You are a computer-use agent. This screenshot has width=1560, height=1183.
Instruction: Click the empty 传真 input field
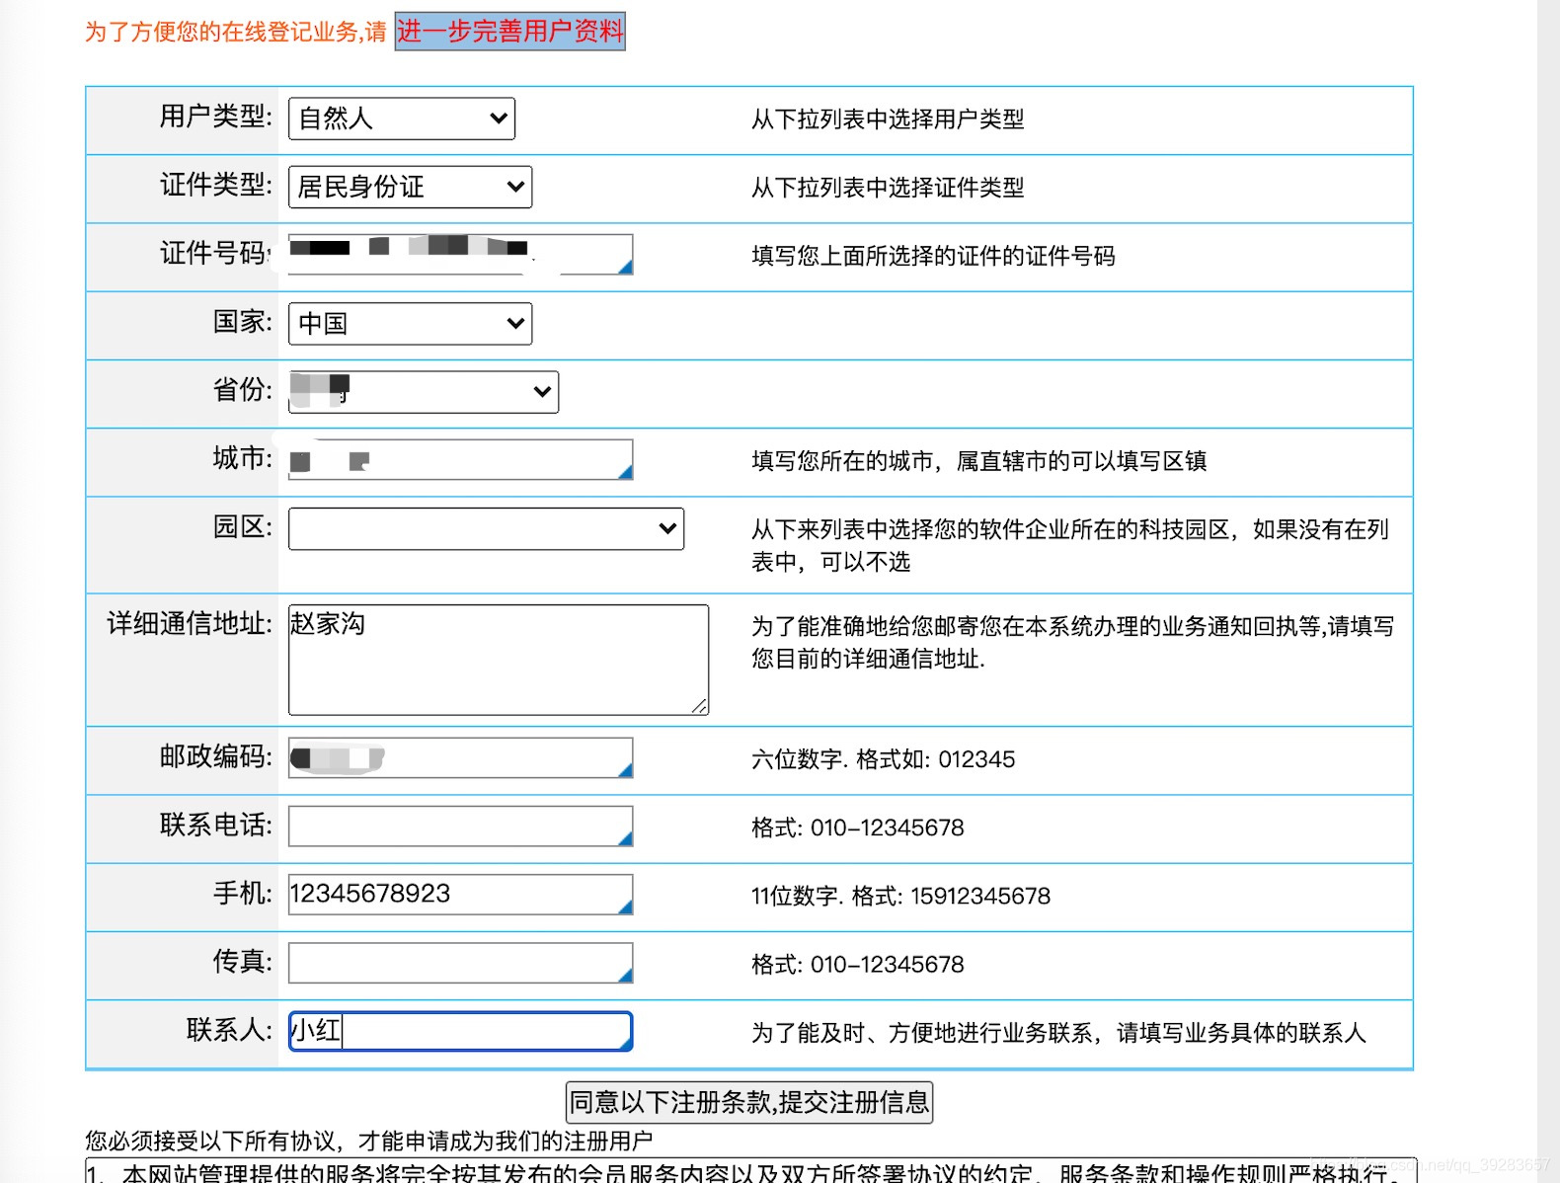[x=460, y=963]
